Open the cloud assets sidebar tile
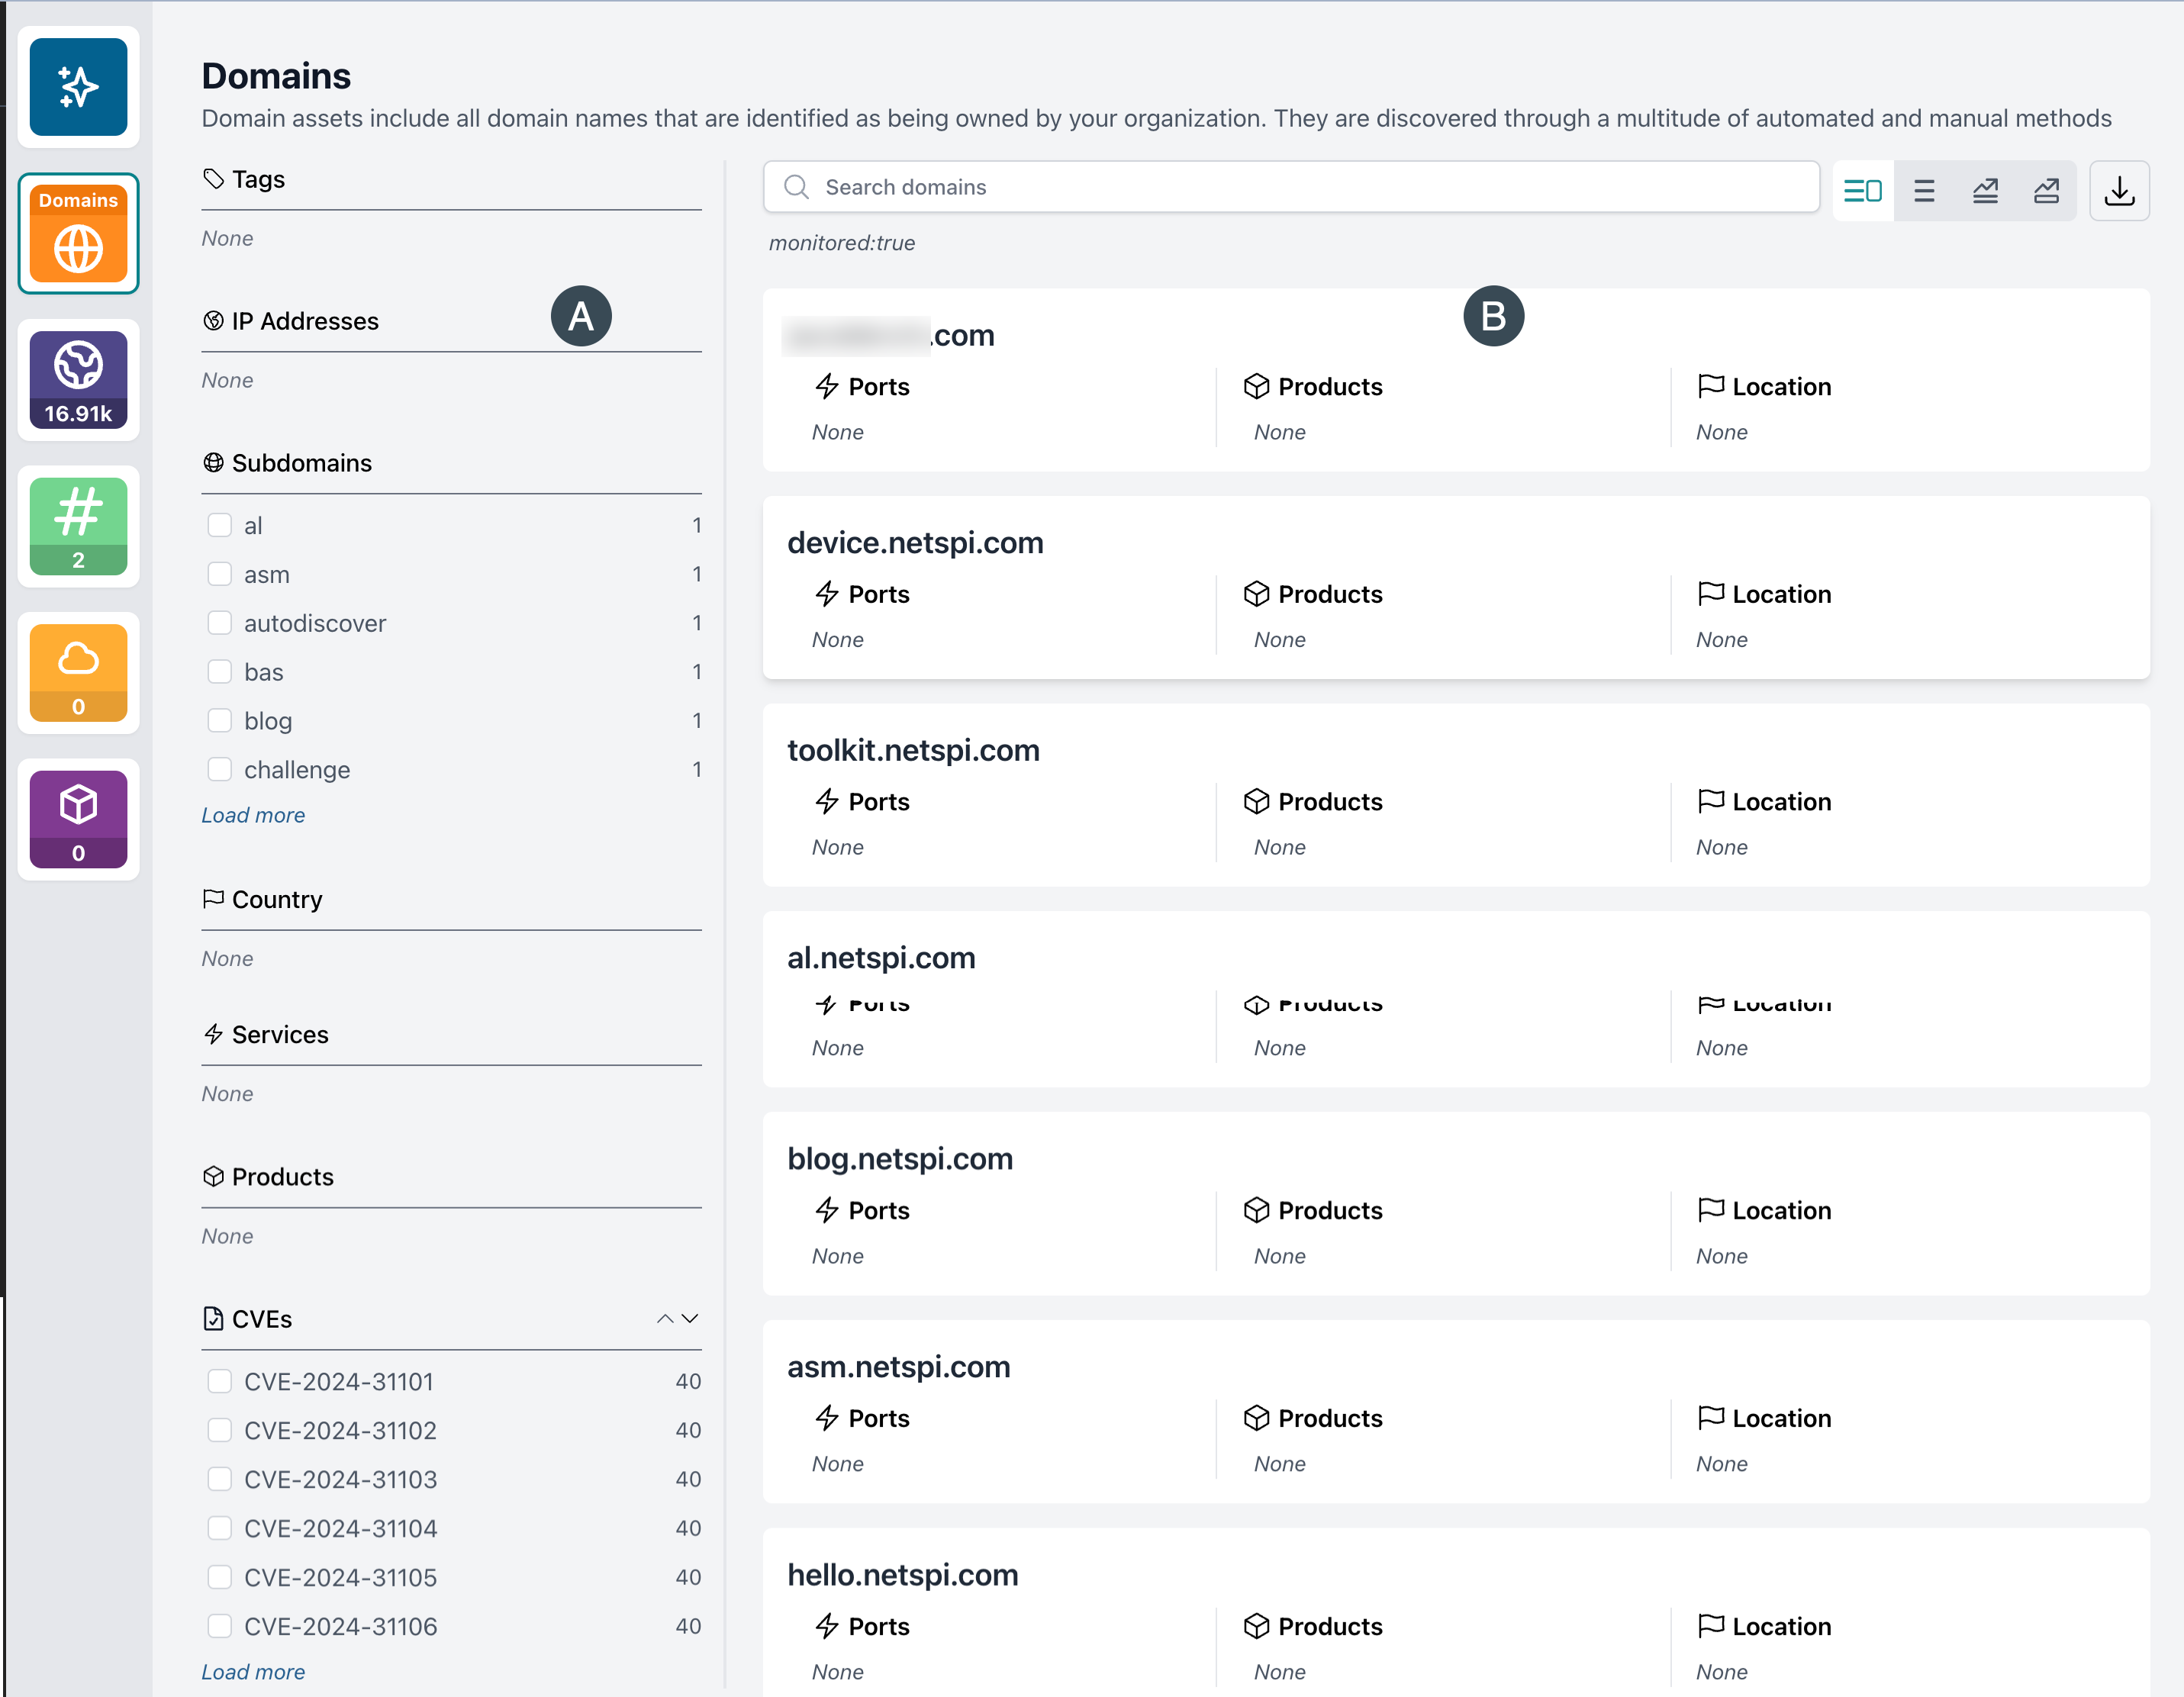 (78, 673)
